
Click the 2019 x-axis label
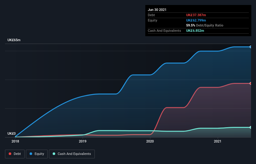[83, 141]
